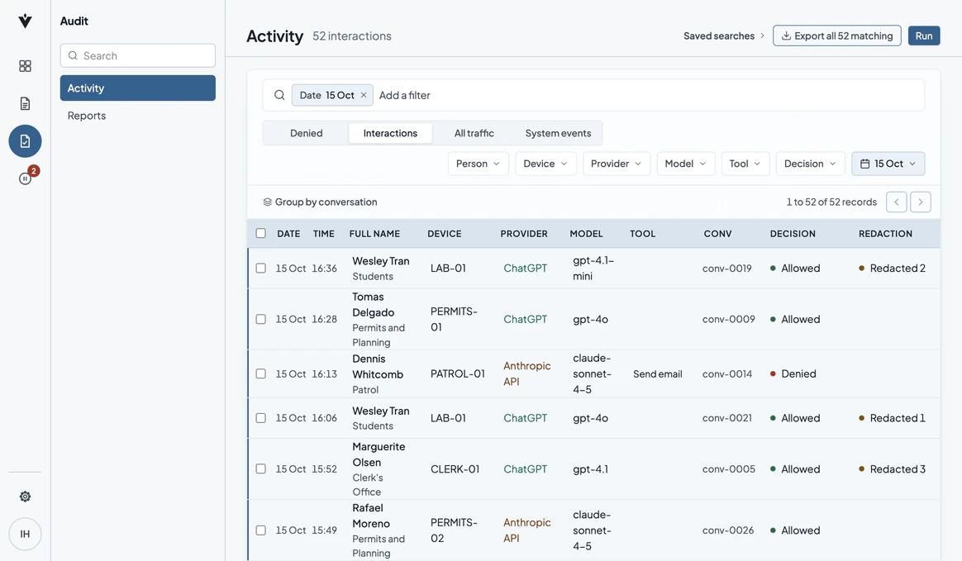The image size is (962, 561).
Task: Open the IH user avatar
Action: coord(25,534)
